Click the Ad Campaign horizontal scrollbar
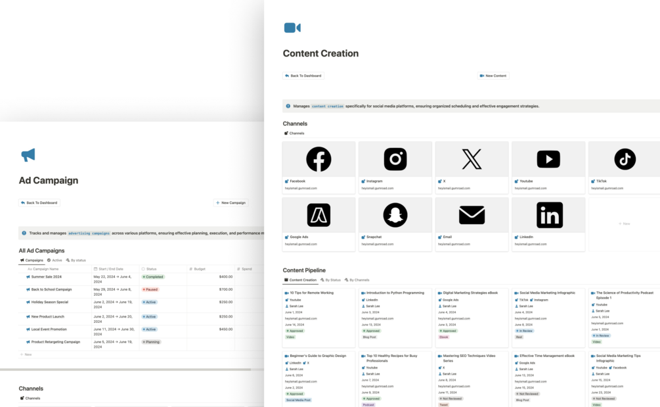Viewport: 660px width, 407px height. click(125, 370)
